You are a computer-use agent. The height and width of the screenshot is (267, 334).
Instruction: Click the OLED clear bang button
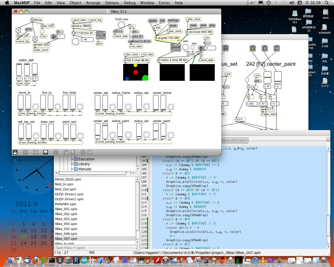[x=121, y=25]
